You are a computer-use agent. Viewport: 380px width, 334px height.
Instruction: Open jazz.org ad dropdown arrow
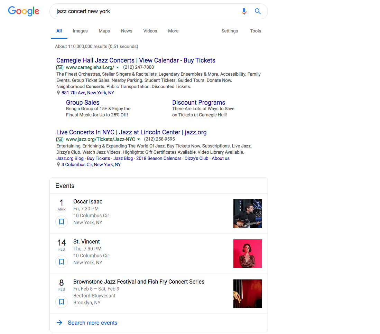139,140
